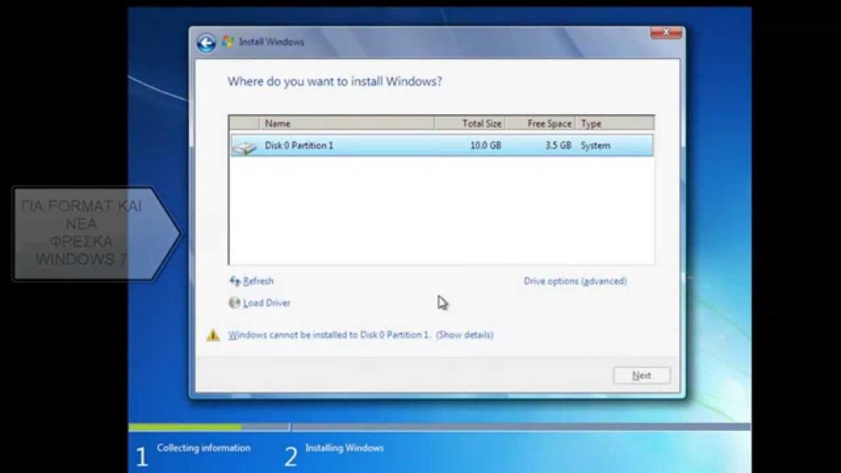Open the Load Driver link
841x473 pixels.
pos(267,303)
